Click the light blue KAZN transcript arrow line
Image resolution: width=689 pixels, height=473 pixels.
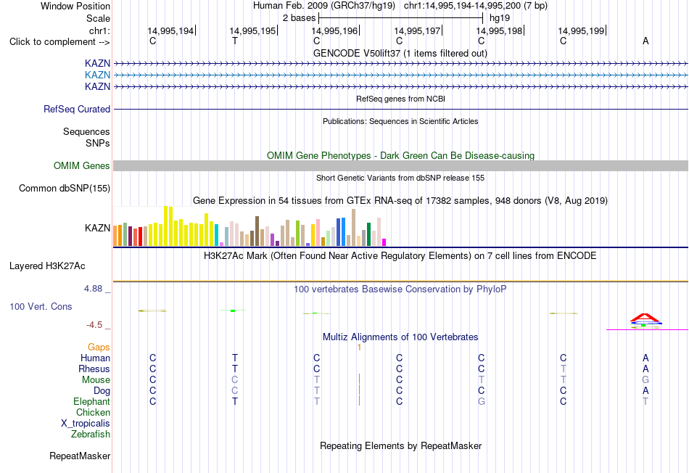click(400, 75)
